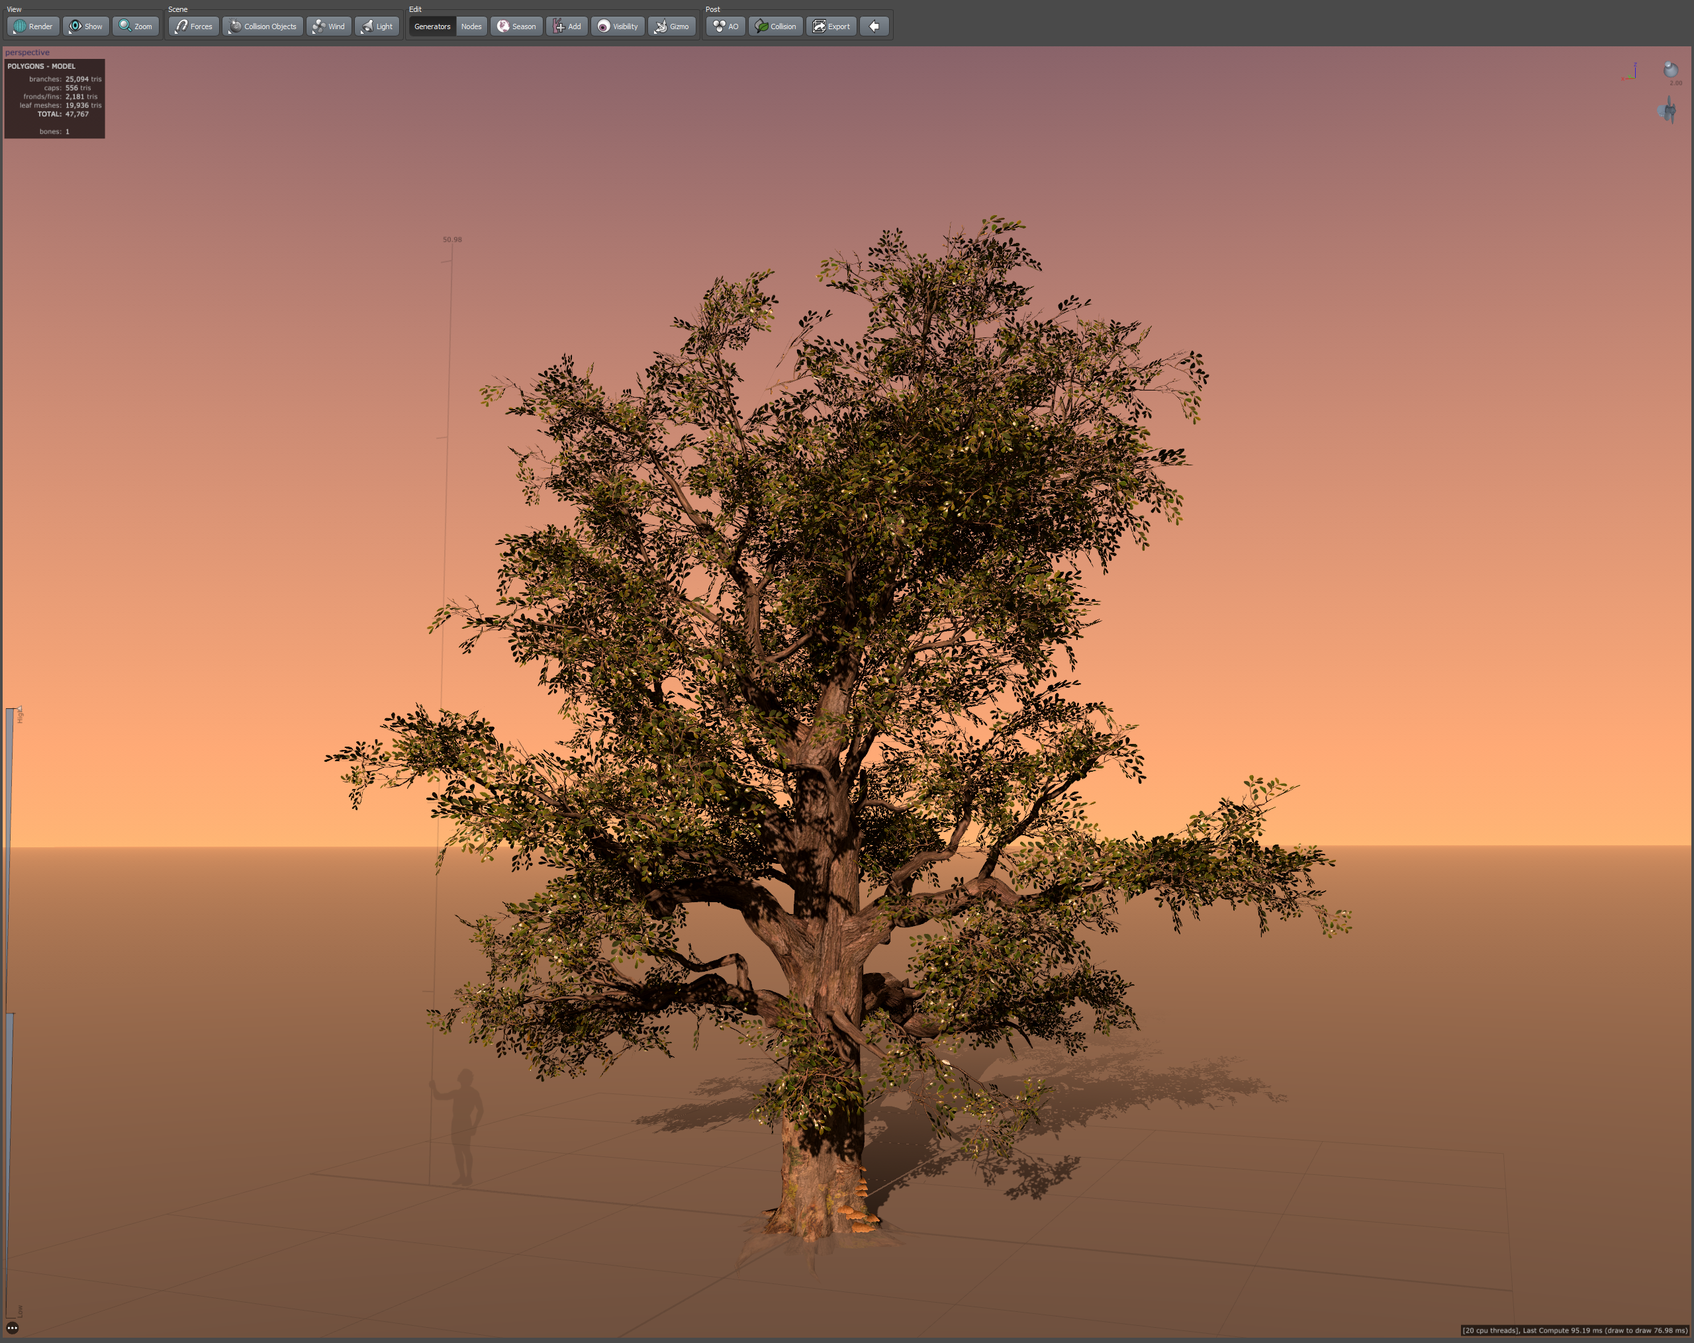This screenshot has height=1343, width=1694.
Task: Open the Show options dropdown
Action: click(x=85, y=26)
